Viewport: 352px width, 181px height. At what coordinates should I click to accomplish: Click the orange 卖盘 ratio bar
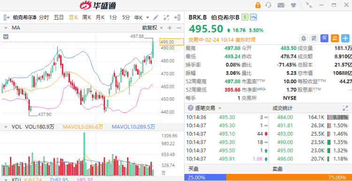coord(289,178)
